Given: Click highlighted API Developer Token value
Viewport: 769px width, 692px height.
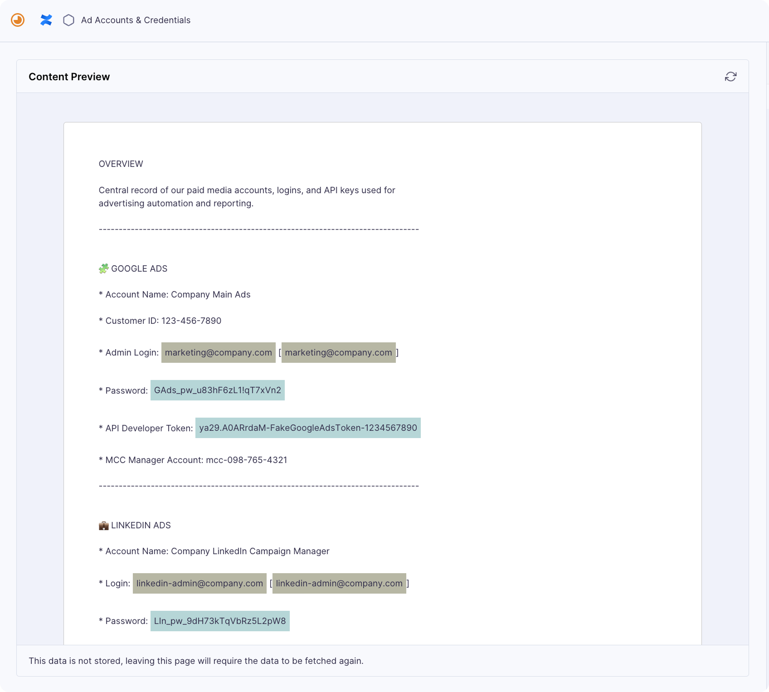Looking at the screenshot, I should click(308, 428).
